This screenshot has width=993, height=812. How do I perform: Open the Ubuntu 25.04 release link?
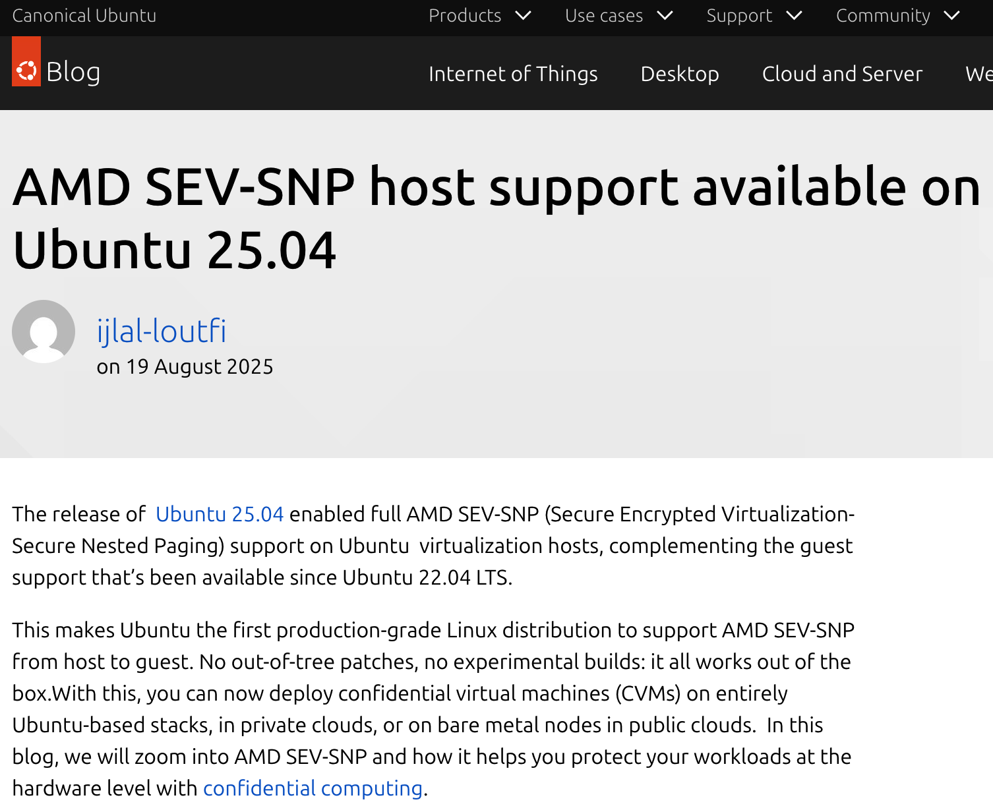219,514
